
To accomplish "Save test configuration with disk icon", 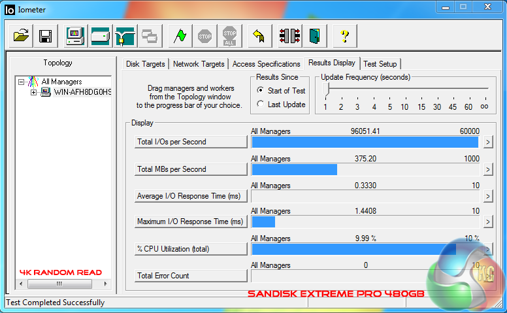I will pyautogui.click(x=45, y=36).
